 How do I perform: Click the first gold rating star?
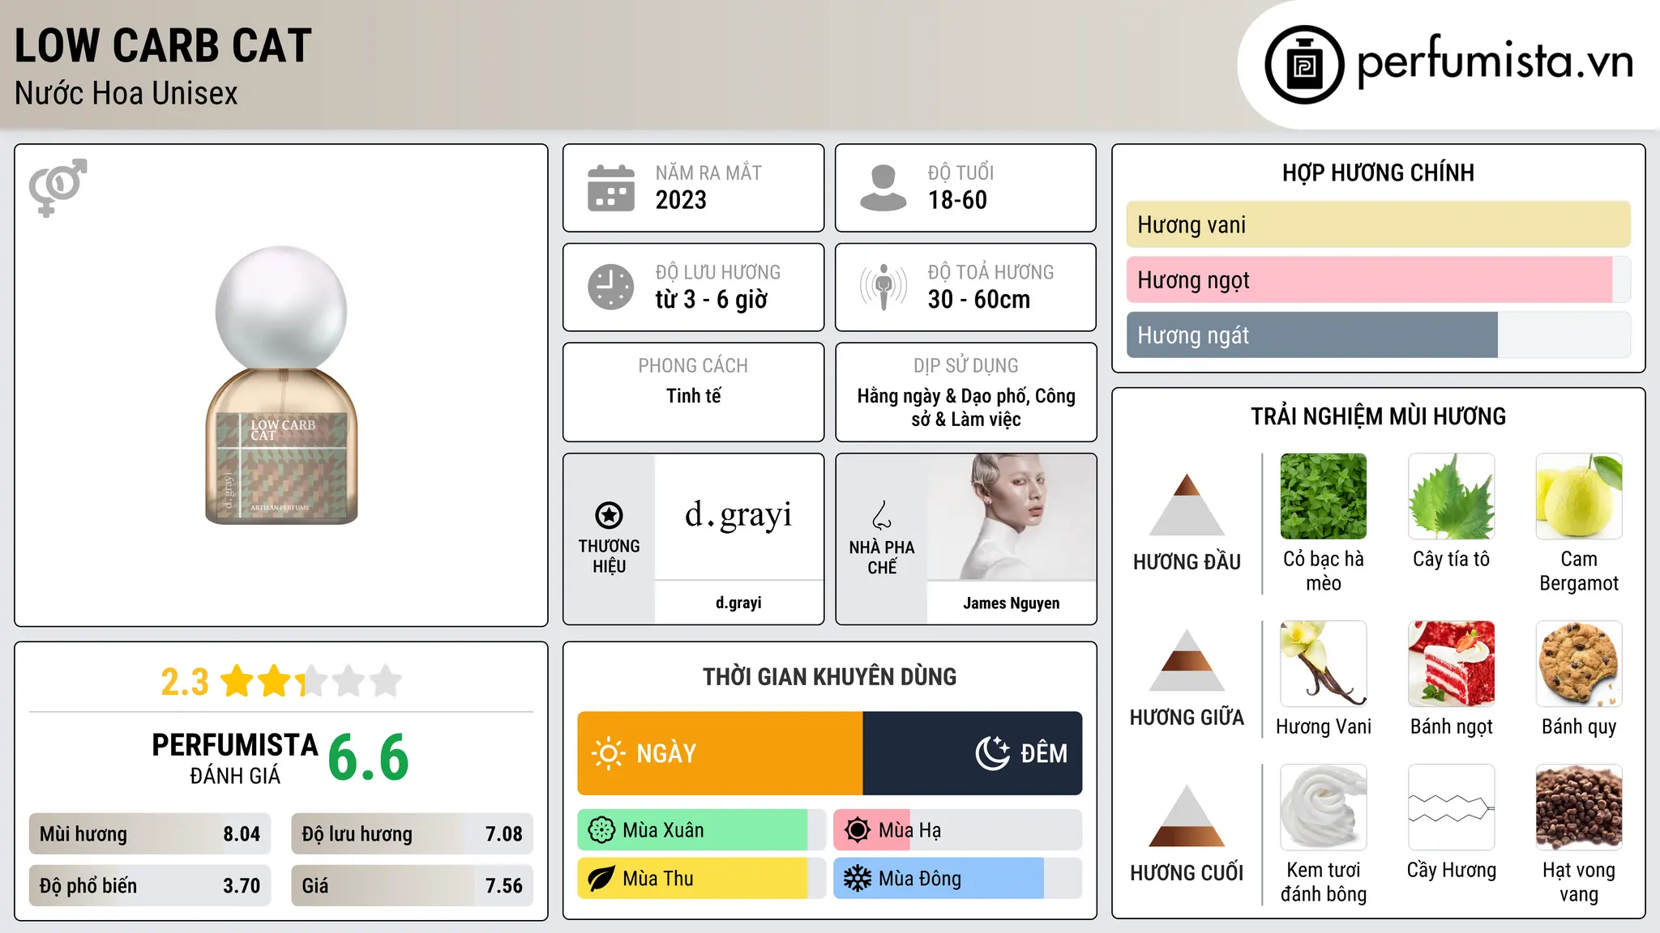click(x=237, y=681)
